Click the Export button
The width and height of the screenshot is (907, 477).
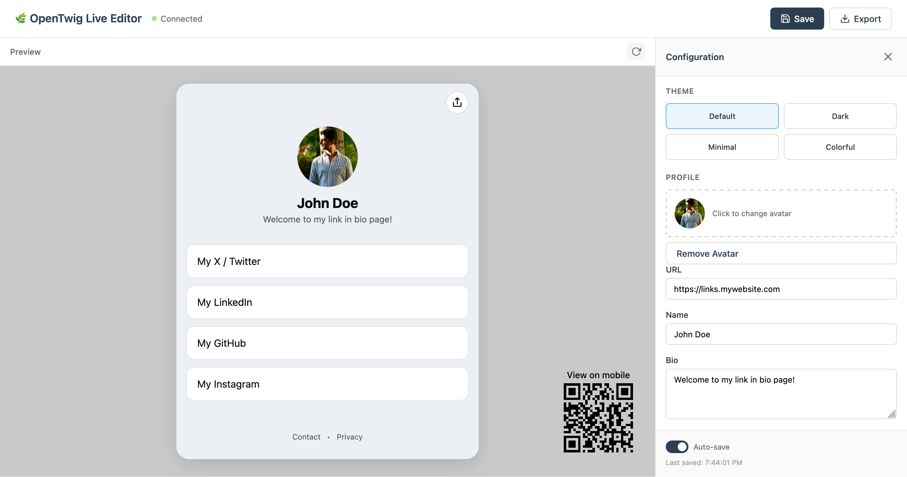pos(860,19)
